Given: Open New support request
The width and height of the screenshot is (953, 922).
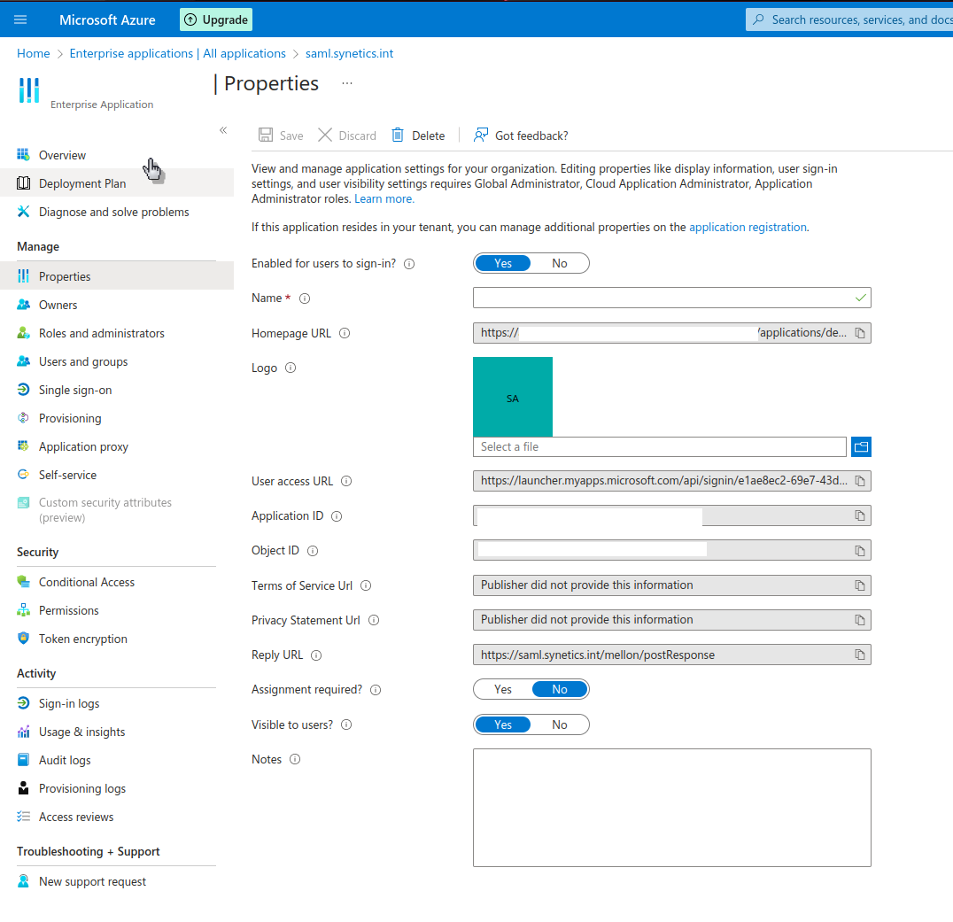Looking at the screenshot, I should [117, 882].
